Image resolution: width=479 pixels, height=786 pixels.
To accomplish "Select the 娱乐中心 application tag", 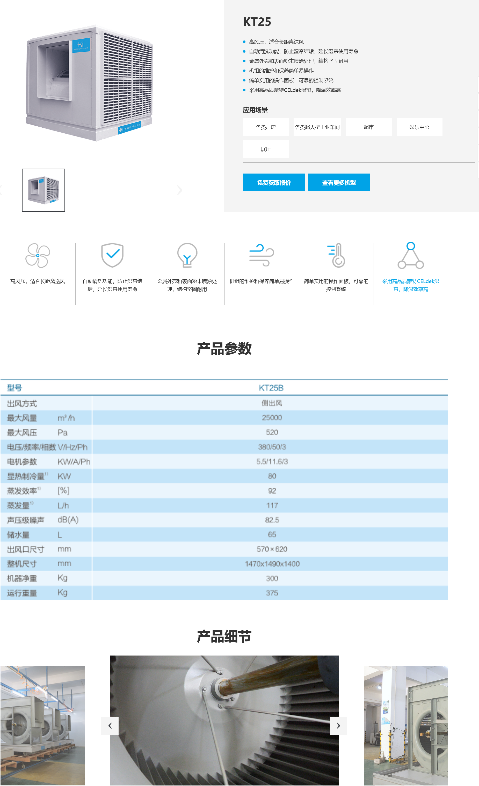I will click(419, 127).
